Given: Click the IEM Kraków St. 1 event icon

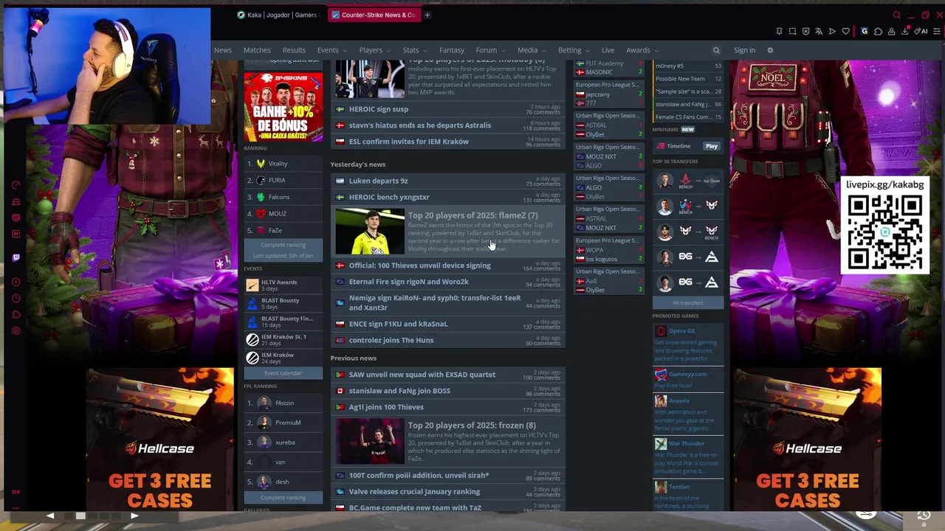Looking at the screenshot, I should click(x=252, y=340).
